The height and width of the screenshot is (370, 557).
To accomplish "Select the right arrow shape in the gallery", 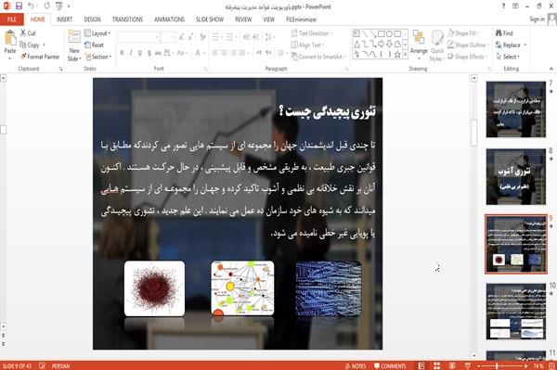I will pyautogui.click(x=382, y=44).
